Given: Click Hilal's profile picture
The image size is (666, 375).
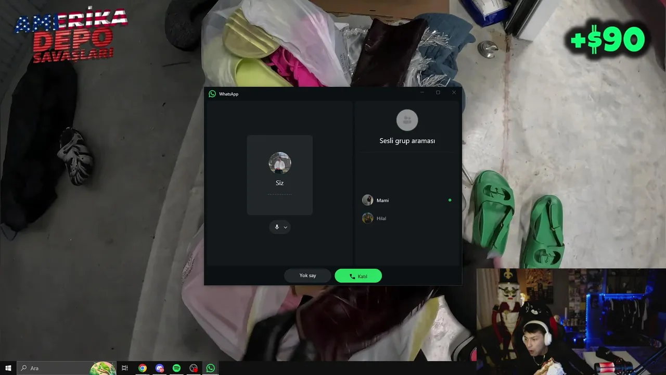Looking at the screenshot, I should pyautogui.click(x=367, y=218).
